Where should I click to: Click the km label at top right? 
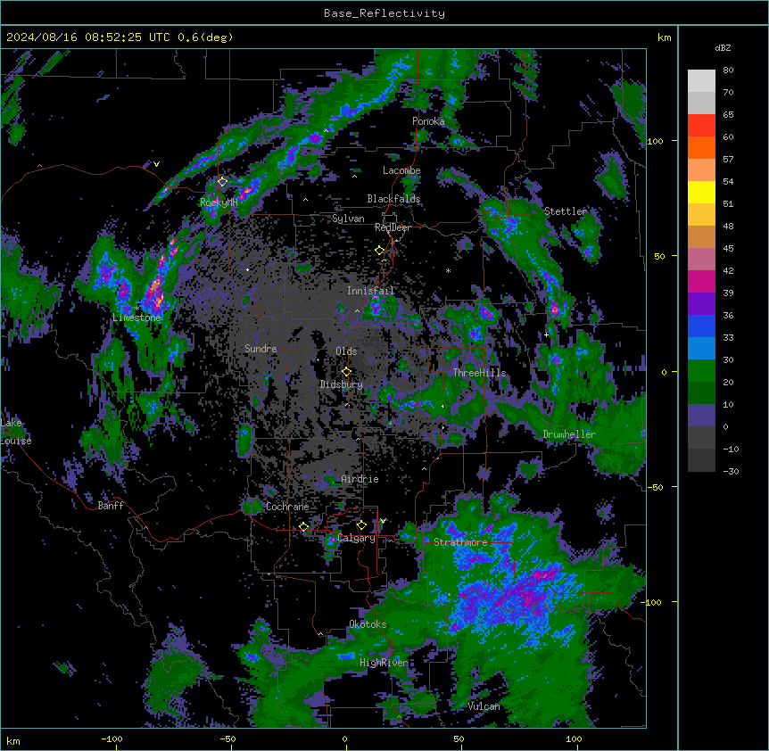(664, 37)
